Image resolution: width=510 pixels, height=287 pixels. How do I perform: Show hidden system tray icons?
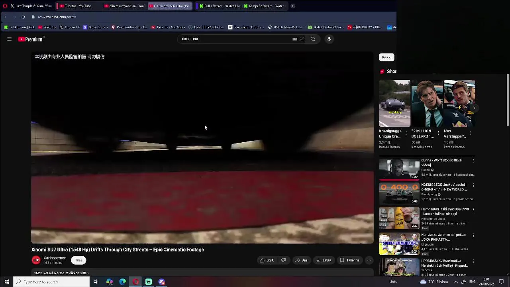click(456, 282)
